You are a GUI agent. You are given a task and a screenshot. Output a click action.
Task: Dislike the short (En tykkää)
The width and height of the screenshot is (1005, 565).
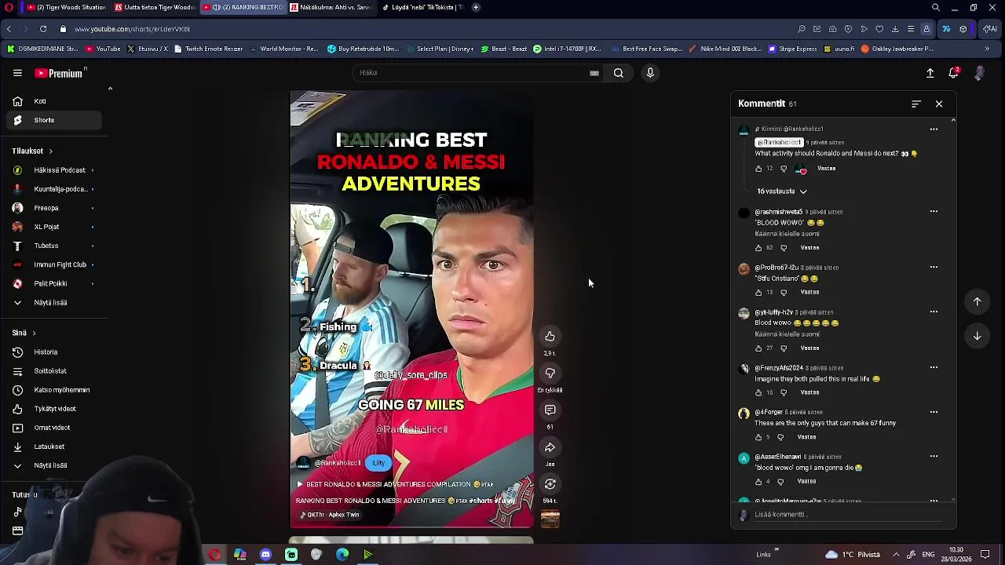[550, 374]
